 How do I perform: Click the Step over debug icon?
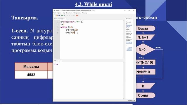tap(67, 15)
